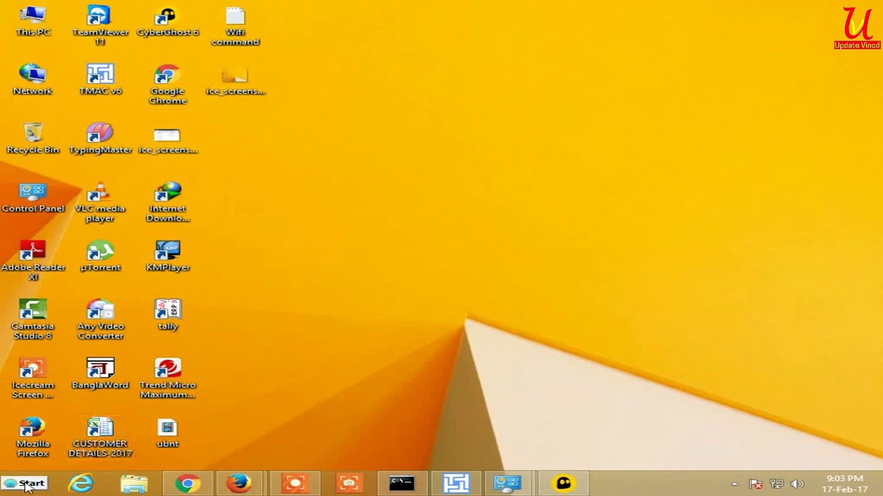This screenshot has width=883, height=496.
Task: Select the VLC media player shortcut
Action: click(x=100, y=203)
